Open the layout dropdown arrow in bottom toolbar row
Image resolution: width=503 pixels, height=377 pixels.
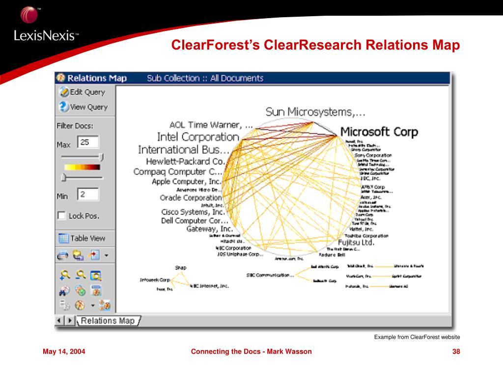[93, 305]
